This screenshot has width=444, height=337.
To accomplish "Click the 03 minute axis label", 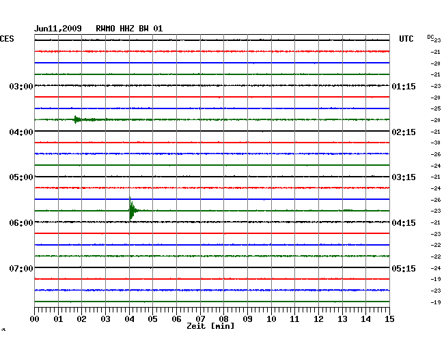I will pyautogui.click(x=105, y=319).
